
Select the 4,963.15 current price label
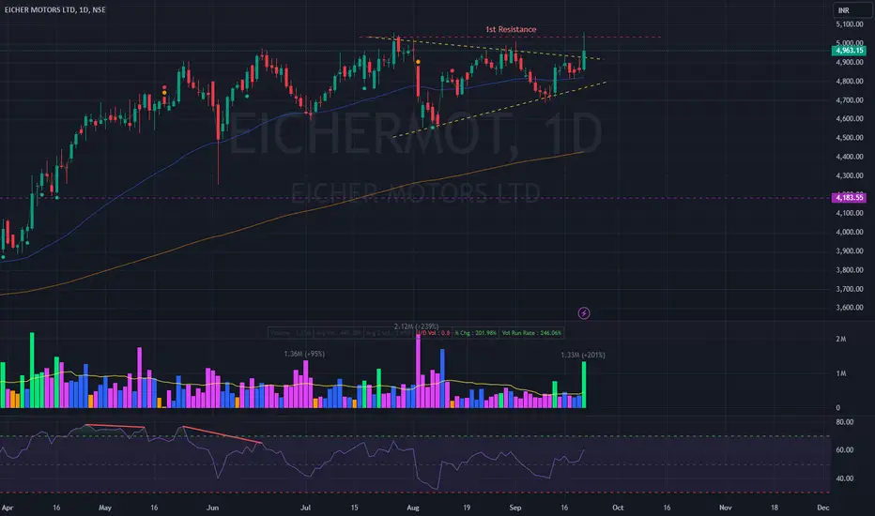[x=849, y=51]
